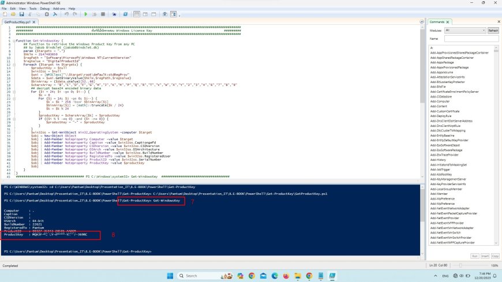502x282 pixels.
Task: Show script pane maximized layout icon
Action: pos(153,14)
